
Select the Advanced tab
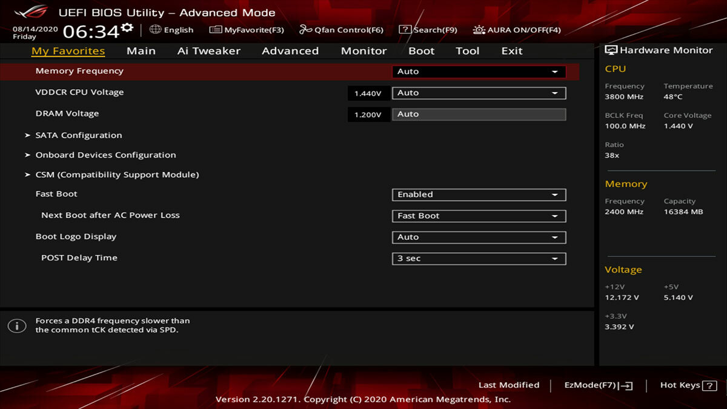coord(290,51)
